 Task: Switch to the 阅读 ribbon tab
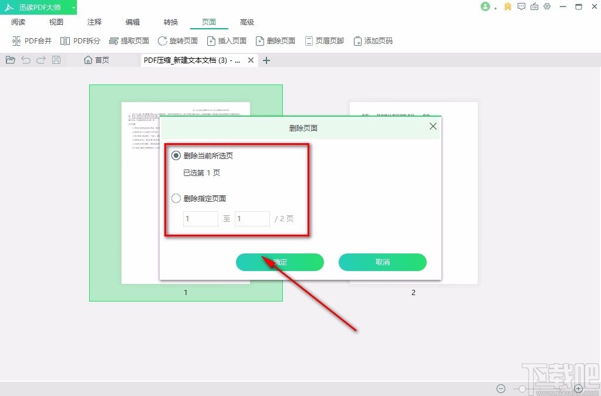18,22
